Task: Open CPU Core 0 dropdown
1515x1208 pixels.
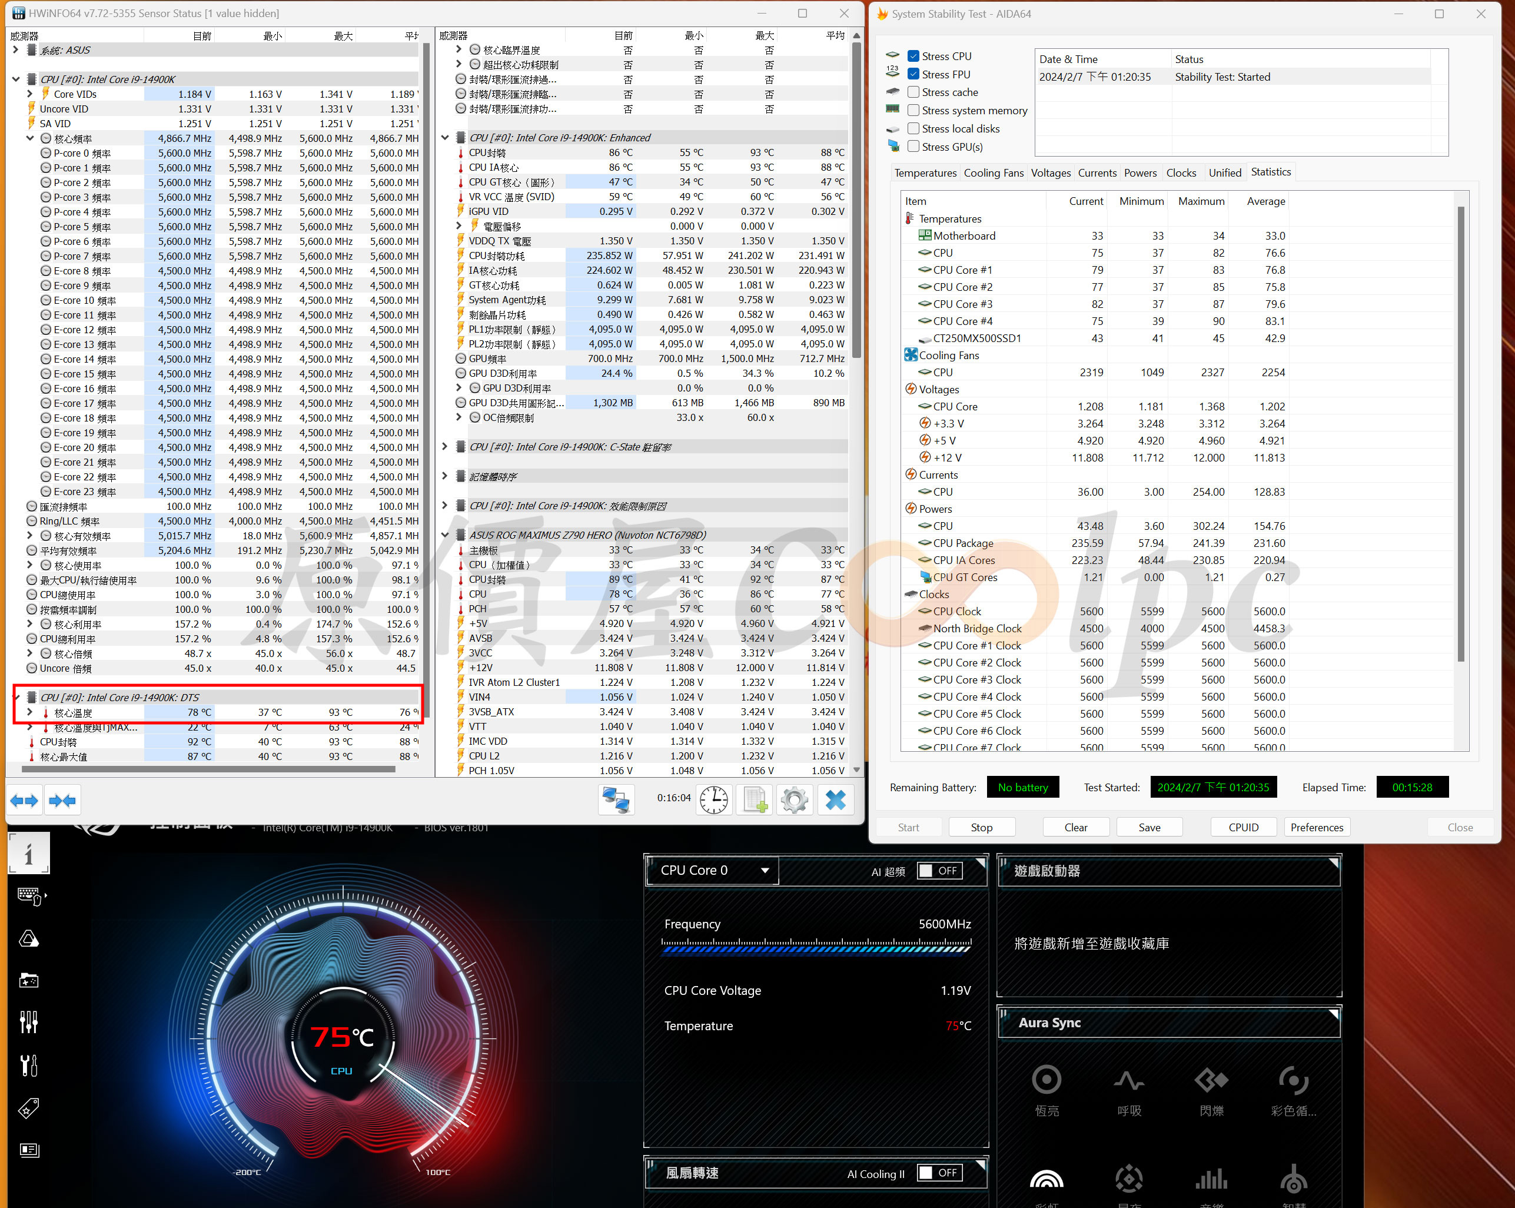Action: click(x=713, y=871)
